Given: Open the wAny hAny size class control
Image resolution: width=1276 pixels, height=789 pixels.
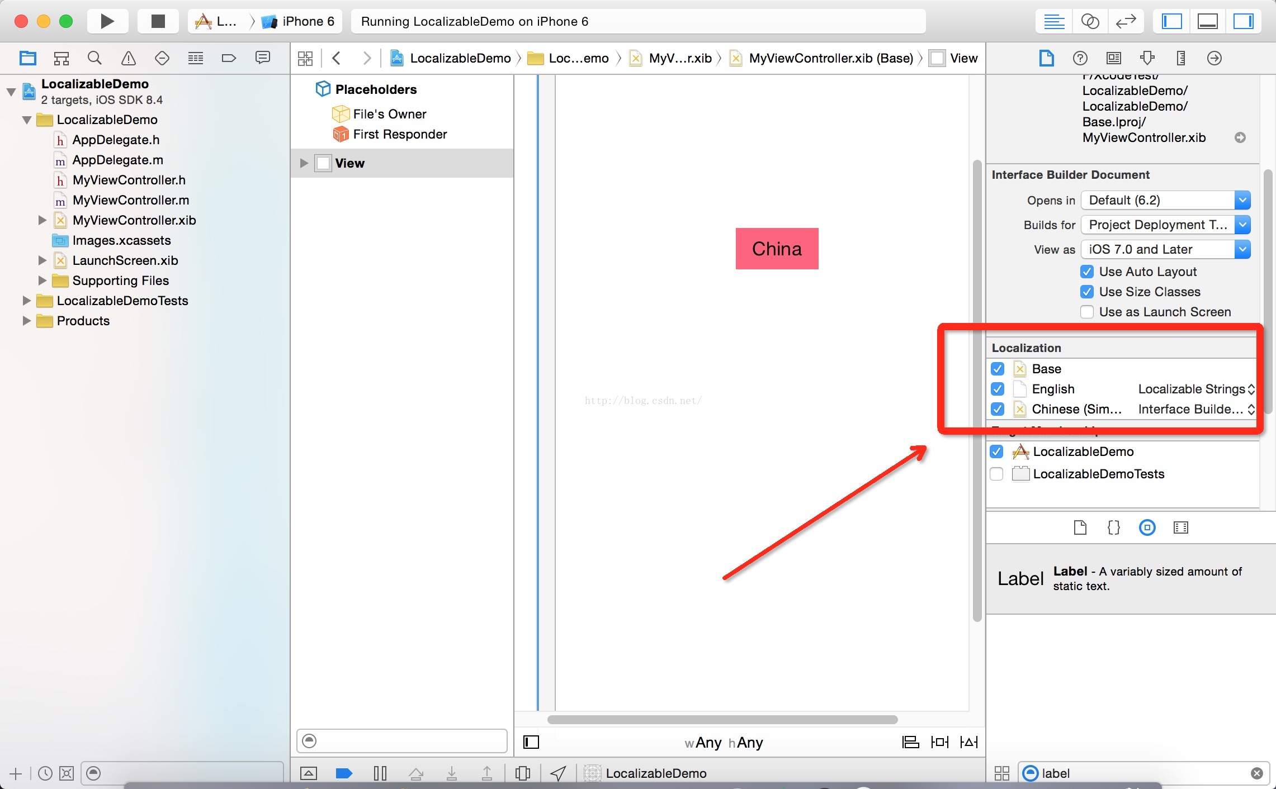Looking at the screenshot, I should pyautogui.click(x=724, y=743).
